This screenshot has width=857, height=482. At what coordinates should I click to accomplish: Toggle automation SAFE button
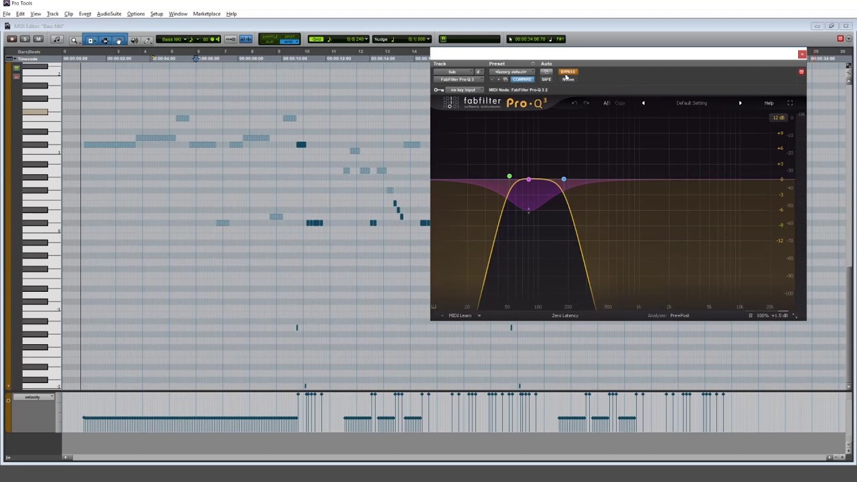pyautogui.click(x=546, y=80)
